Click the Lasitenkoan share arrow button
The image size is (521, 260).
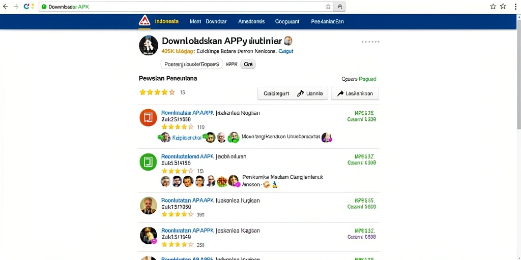click(355, 93)
